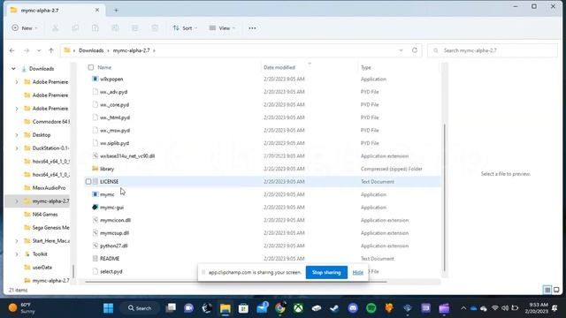Open Xbox app from taskbar
This screenshot has width=566, height=318.
(298, 308)
